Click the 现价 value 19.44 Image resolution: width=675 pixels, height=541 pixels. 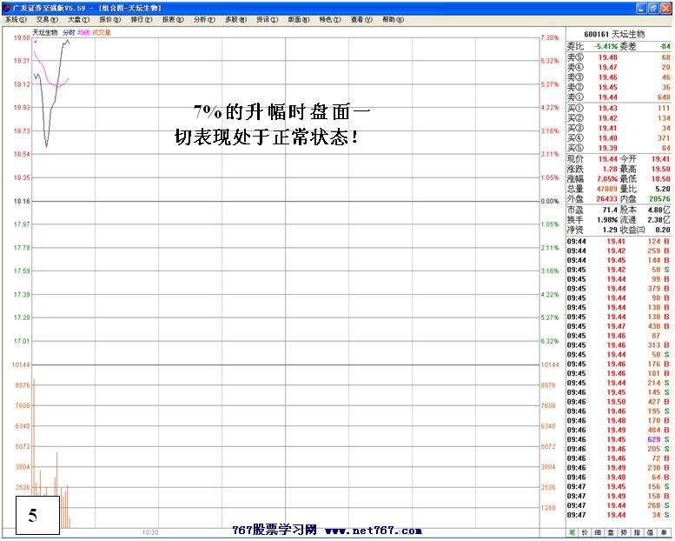coord(608,159)
